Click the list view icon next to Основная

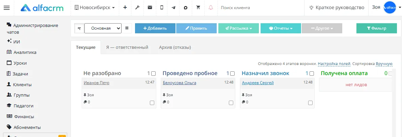tap(127, 28)
